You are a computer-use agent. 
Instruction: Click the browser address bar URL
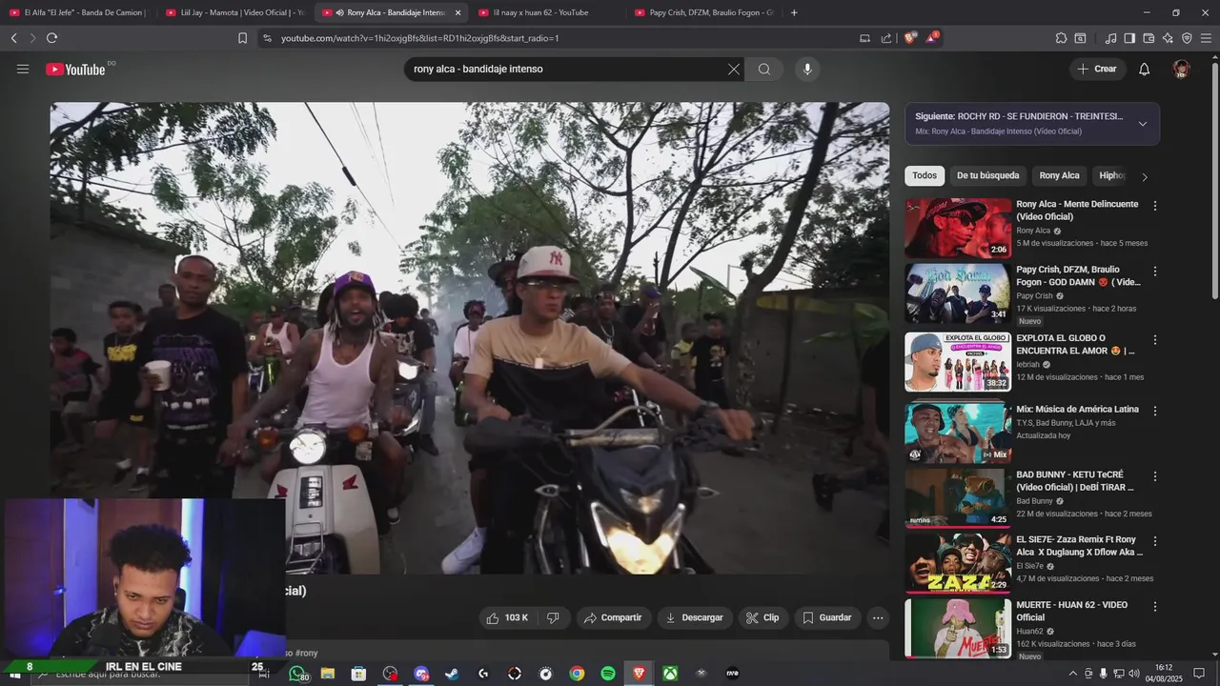(x=419, y=38)
